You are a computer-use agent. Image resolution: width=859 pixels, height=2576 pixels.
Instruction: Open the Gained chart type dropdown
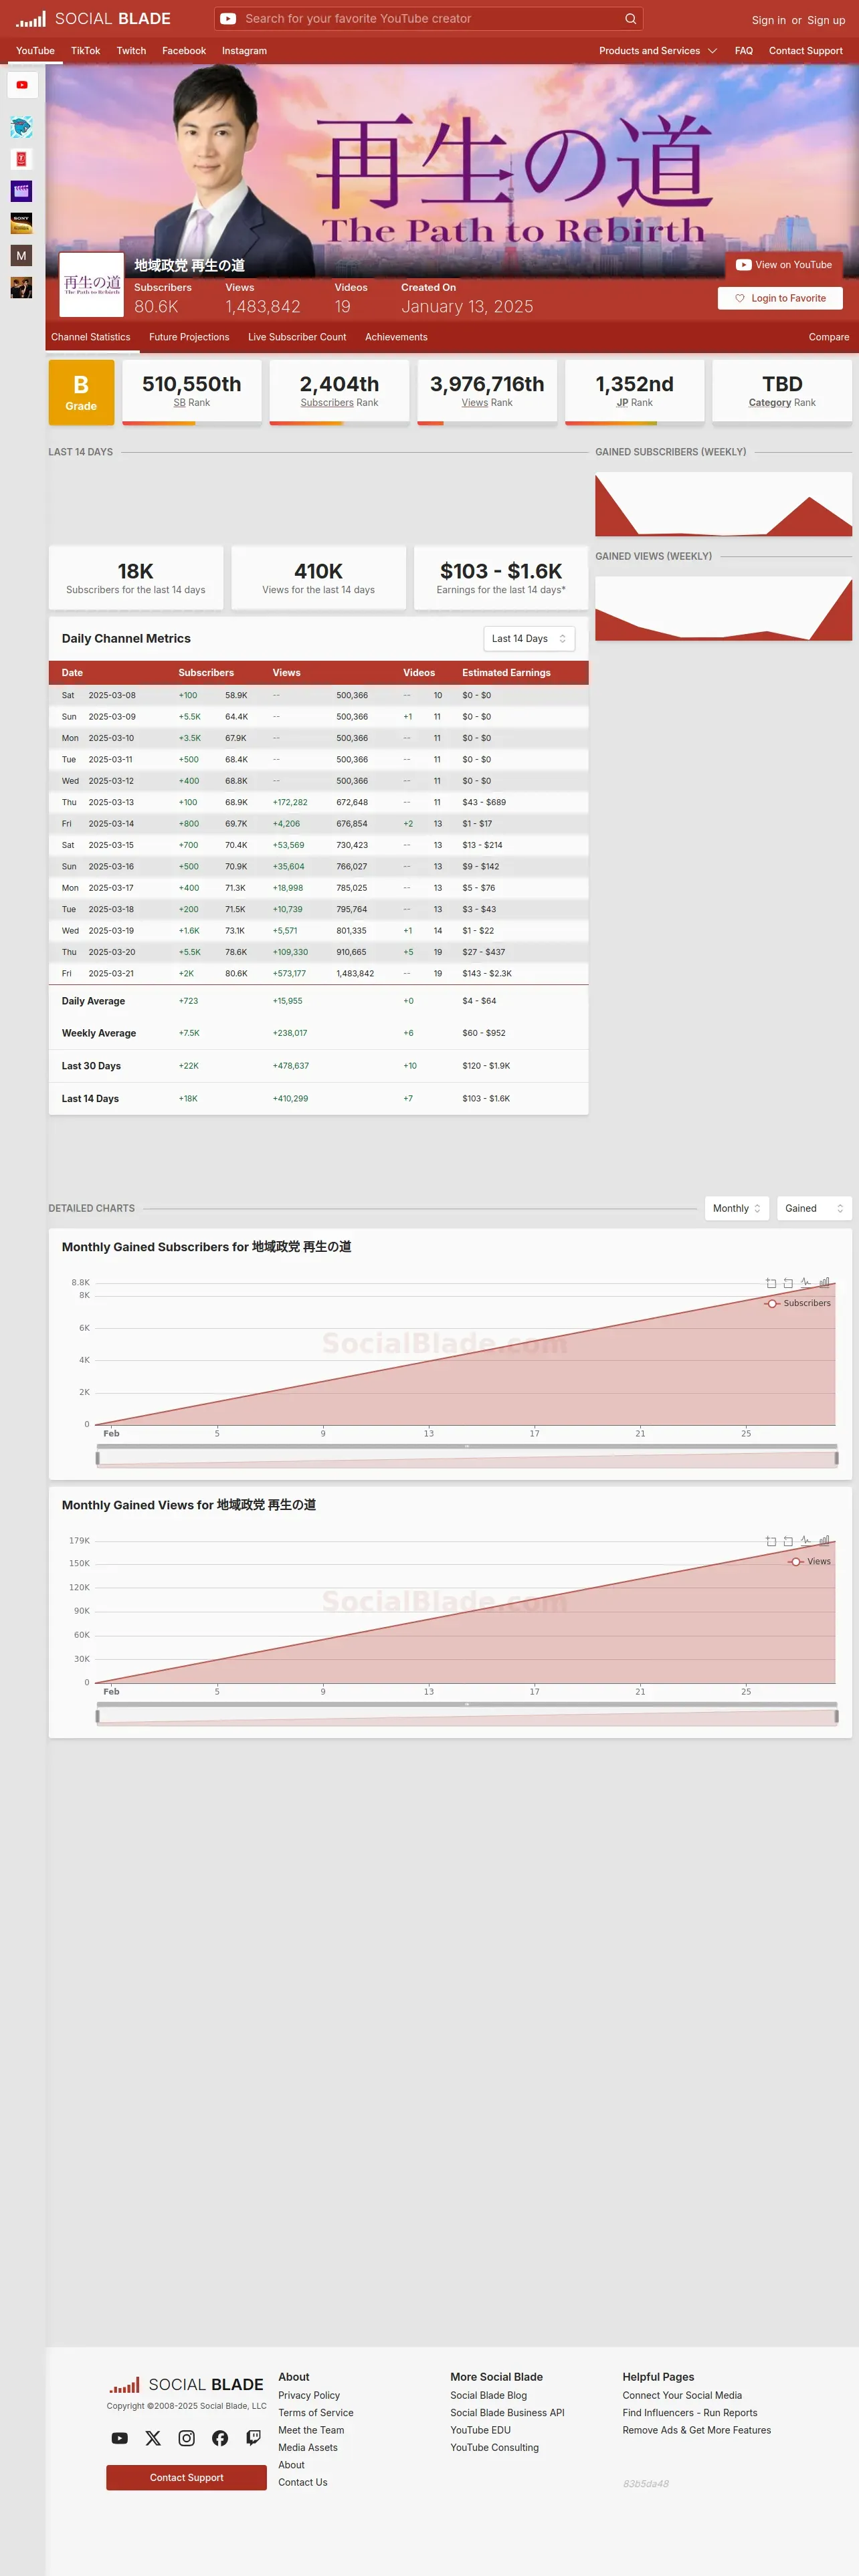tap(814, 1208)
